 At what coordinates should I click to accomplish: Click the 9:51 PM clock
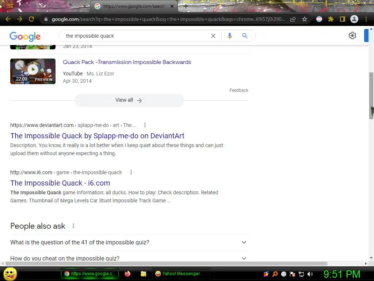tap(342, 274)
